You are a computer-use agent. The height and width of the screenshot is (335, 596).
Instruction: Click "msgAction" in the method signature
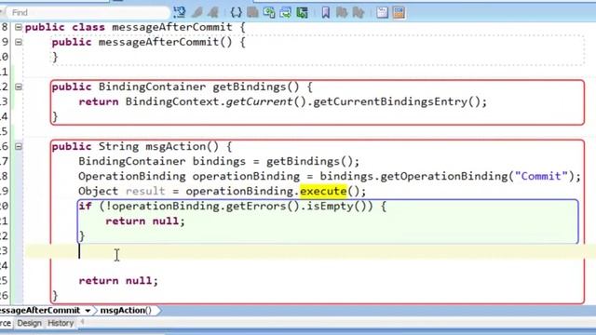[176, 147]
